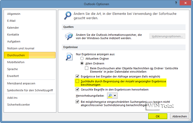Click the Abbrechen button
The height and width of the screenshot is (123, 193).
click(179, 116)
